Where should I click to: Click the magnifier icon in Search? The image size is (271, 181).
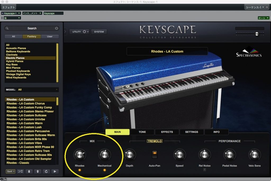click(x=7, y=28)
